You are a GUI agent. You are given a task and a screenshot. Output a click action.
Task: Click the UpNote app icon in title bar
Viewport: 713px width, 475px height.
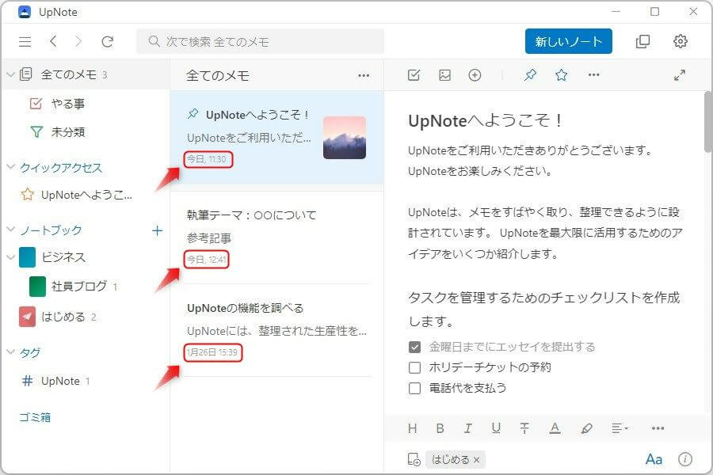click(x=24, y=12)
